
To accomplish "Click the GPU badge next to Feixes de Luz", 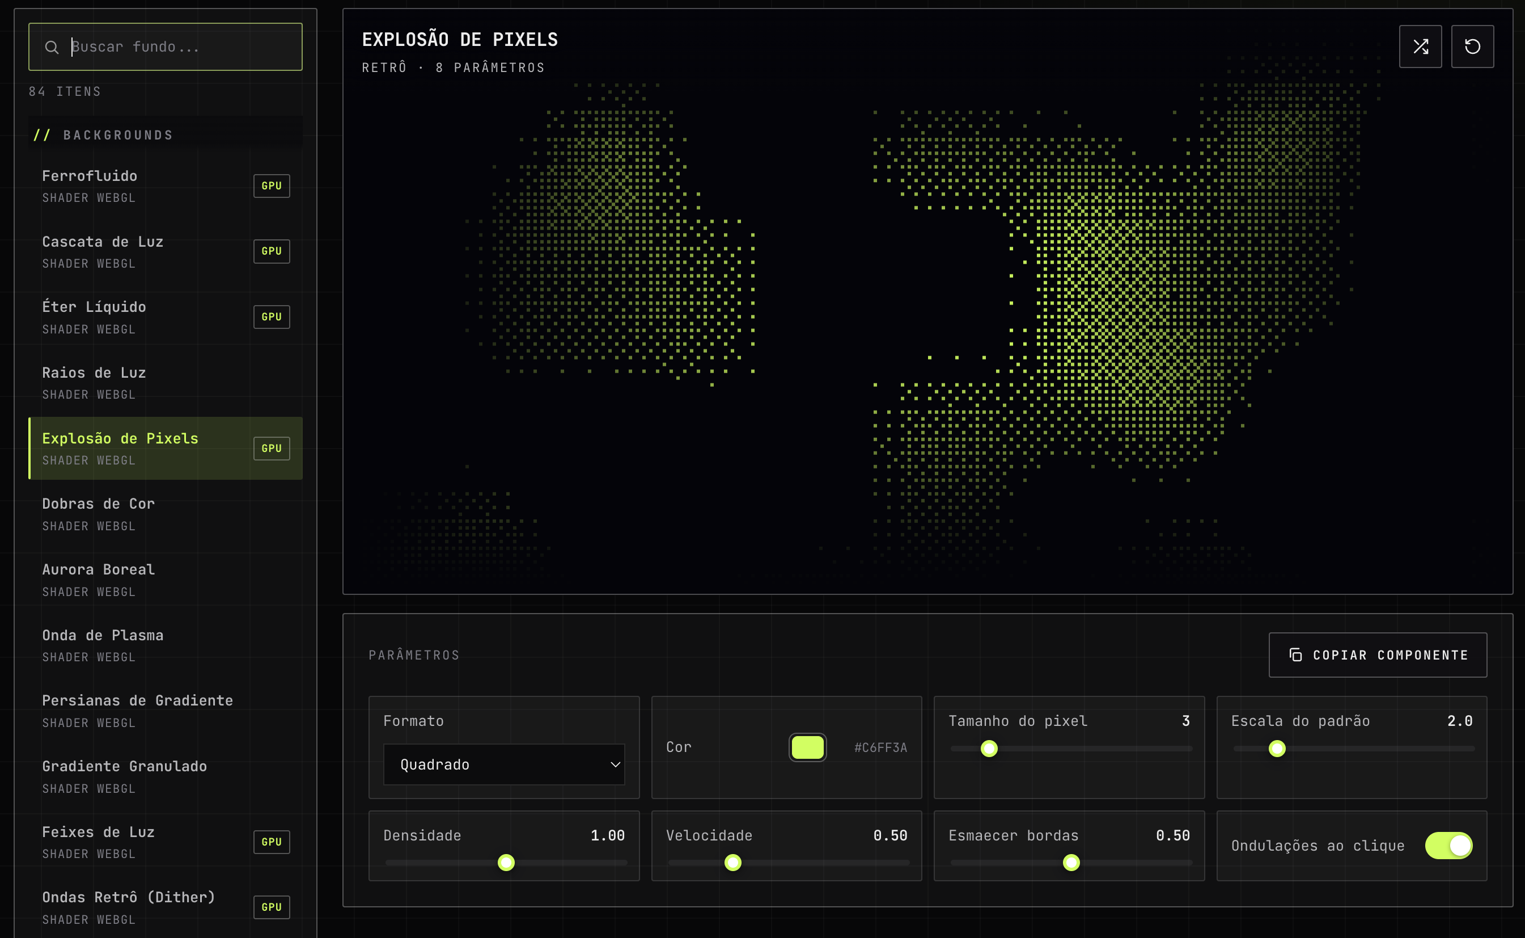I will [x=272, y=842].
